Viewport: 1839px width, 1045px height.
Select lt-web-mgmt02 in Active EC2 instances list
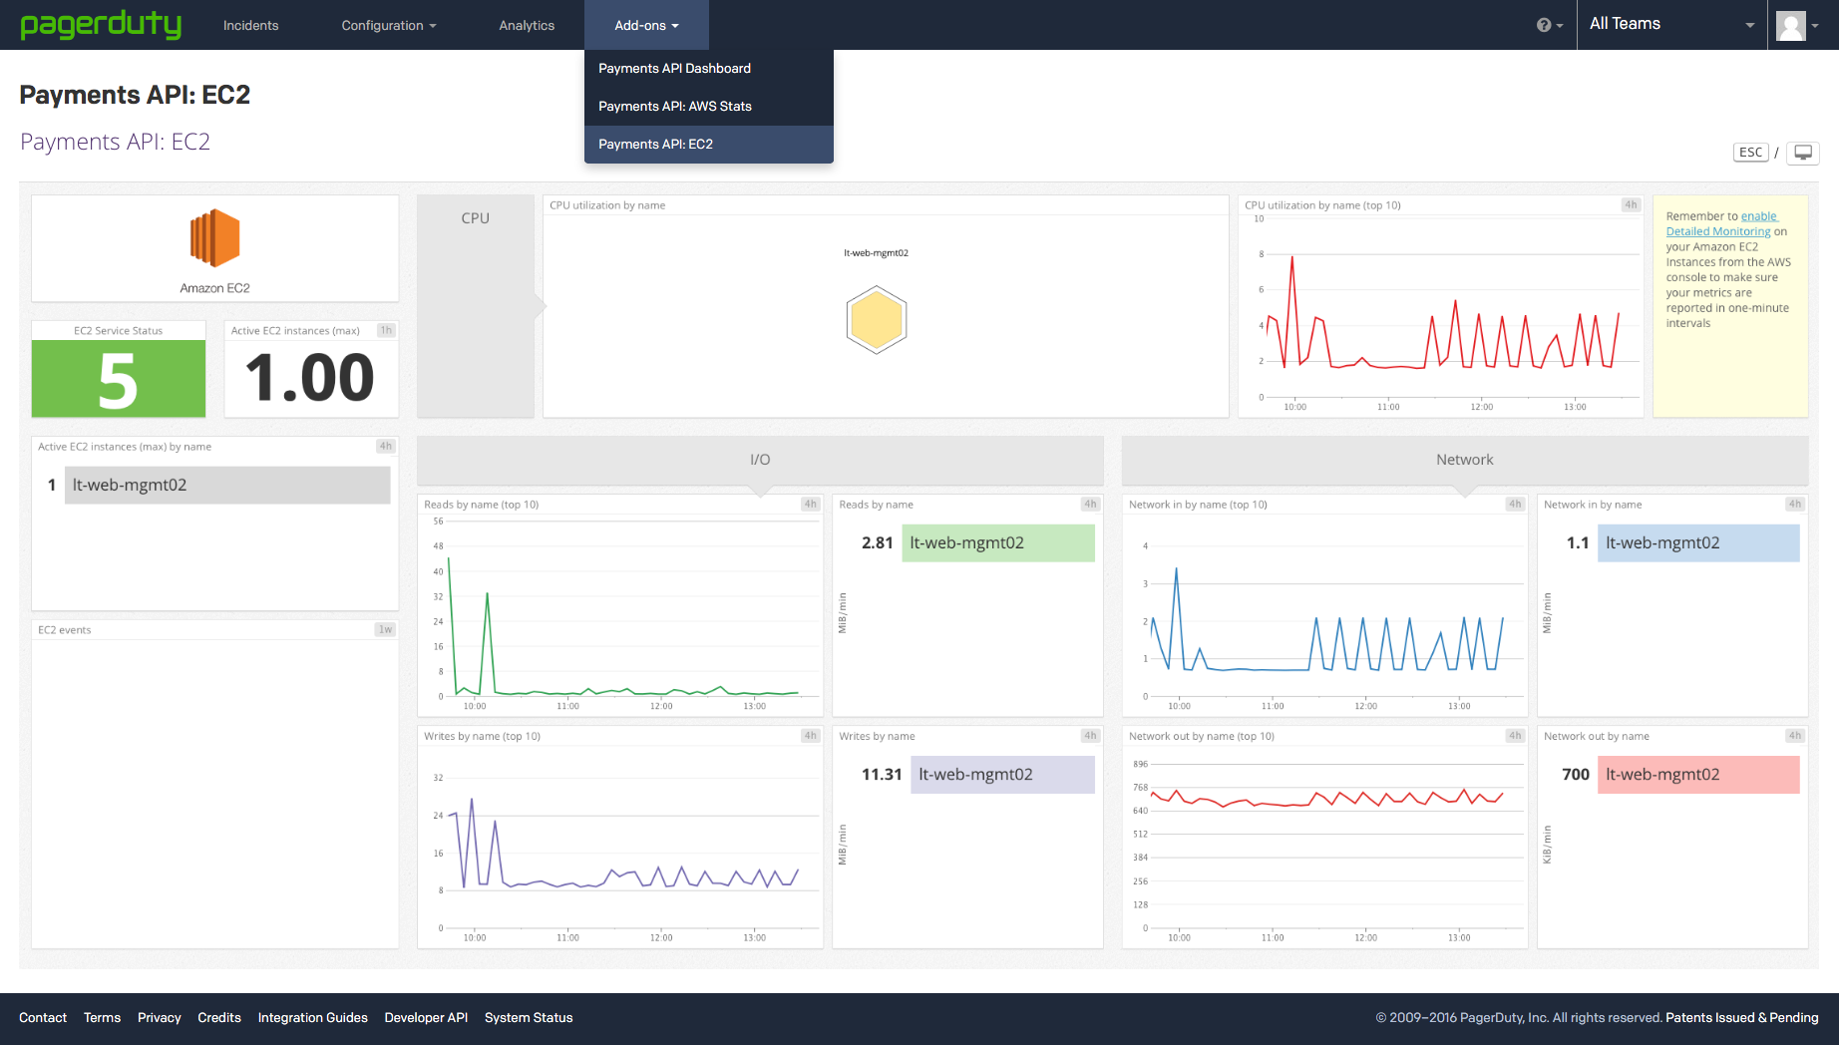pos(227,485)
